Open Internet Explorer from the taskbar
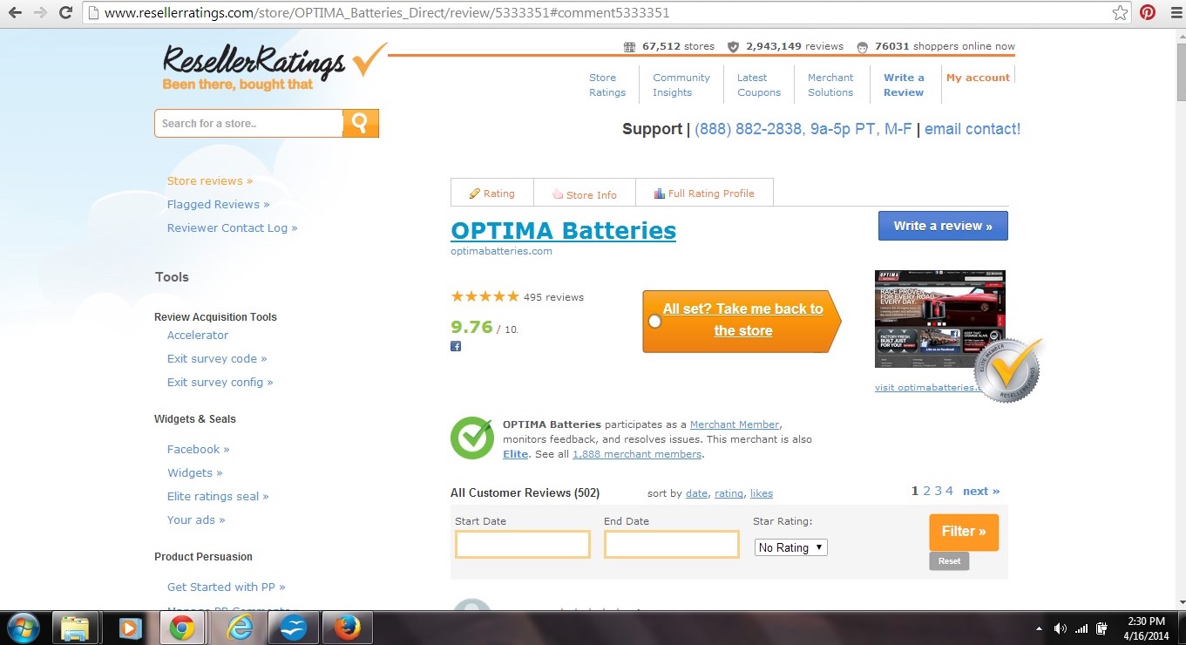Screen dimensions: 1186x645 [239, 628]
